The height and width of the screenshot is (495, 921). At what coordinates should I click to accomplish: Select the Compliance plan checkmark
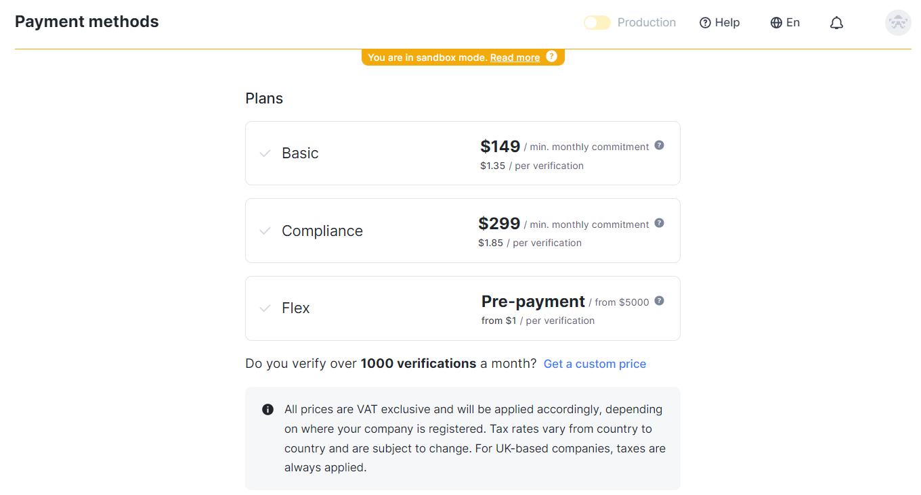click(265, 231)
